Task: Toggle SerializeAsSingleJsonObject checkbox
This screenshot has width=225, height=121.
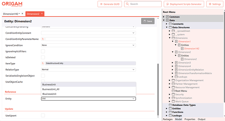Action: 43,76
